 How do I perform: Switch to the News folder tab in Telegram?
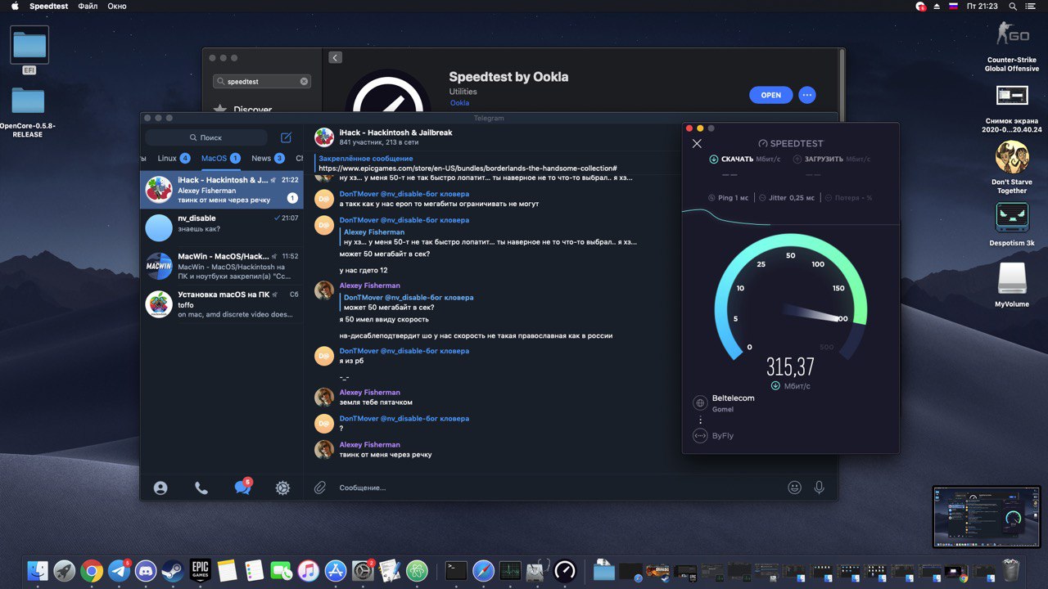click(x=268, y=159)
